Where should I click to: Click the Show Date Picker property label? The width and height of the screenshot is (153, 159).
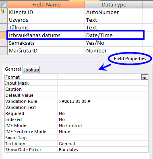coord(23,150)
